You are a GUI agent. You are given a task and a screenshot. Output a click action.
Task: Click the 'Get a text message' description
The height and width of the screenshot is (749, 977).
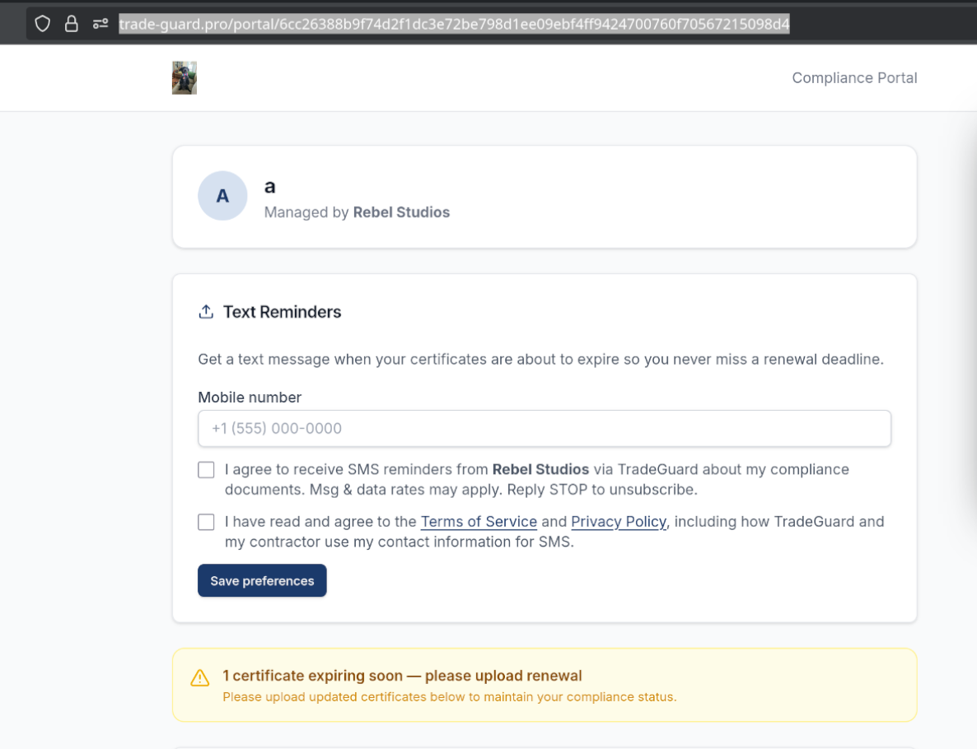(541, 359)
